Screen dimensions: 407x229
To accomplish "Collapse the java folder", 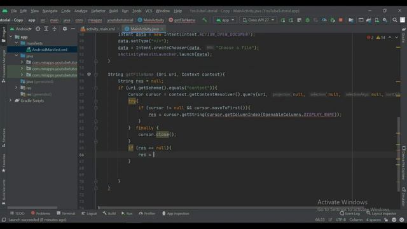I will point(17,56).
